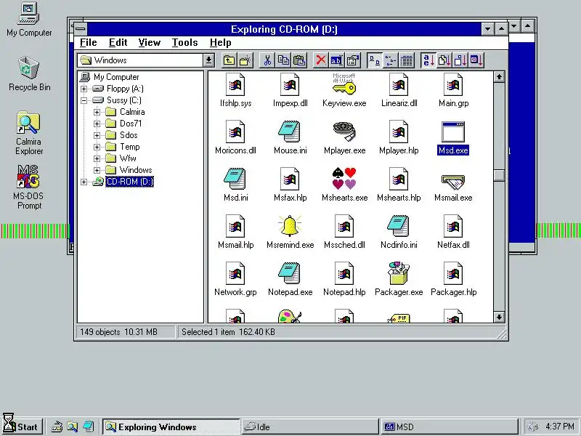Open the Recycle Bin desktop icon
This screenshot has width=581, height=436.
pyautogui.click(x=29, y=74)
